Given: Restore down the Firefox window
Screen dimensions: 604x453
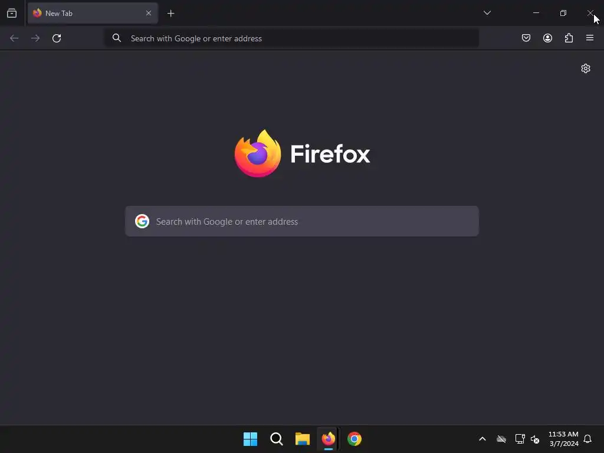Looking at the screenshot, I should point(563,13).
